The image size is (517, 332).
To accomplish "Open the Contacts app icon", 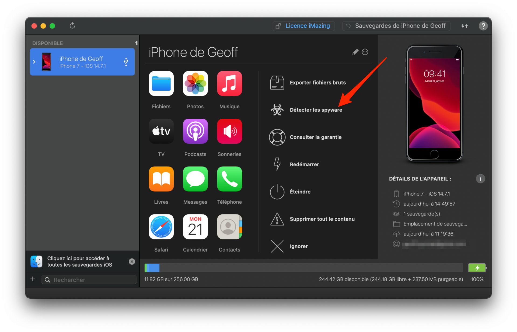I will (229, 227).
